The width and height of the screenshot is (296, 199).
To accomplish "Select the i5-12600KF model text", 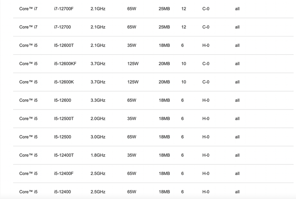I will pyautogui.click(x=65, y=64).
